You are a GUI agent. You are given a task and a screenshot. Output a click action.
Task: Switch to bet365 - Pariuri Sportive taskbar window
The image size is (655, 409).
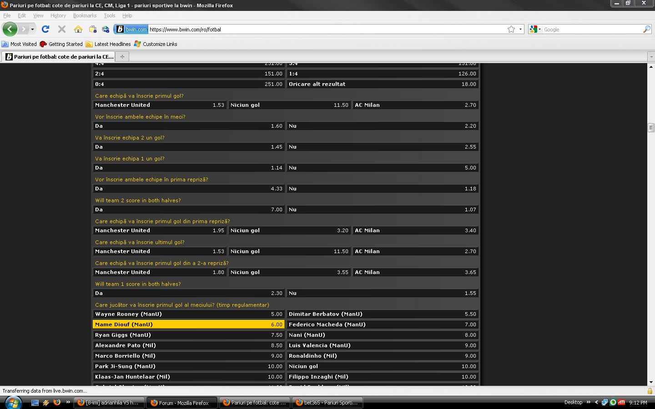[x=327, y=403]
